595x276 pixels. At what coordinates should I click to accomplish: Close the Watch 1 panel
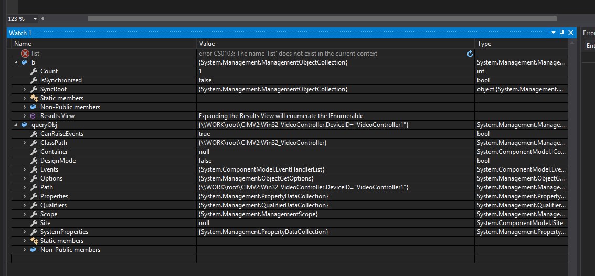[x=570, y=33]
